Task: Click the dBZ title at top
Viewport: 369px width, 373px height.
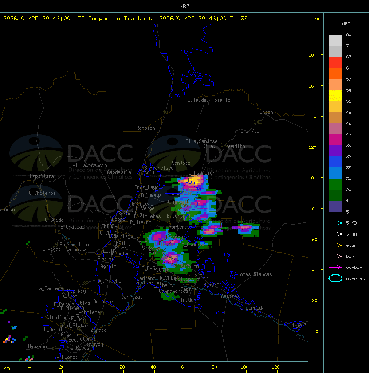Action: click(184, 6)
